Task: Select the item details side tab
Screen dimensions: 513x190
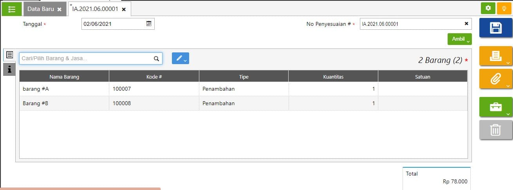Action: pyautogui.click(x=9, y=55)
